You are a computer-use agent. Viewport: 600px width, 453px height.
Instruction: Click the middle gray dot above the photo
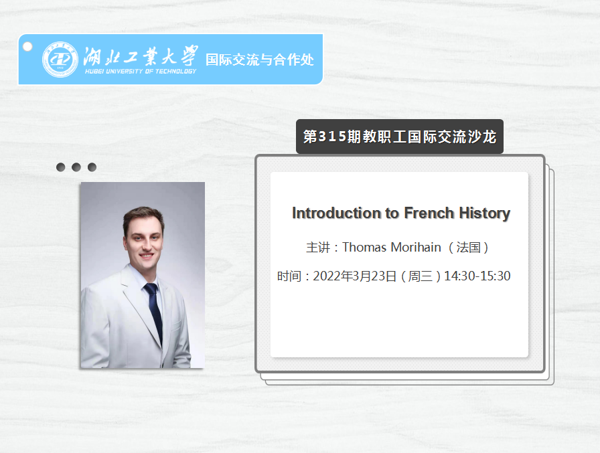(76, 167)
